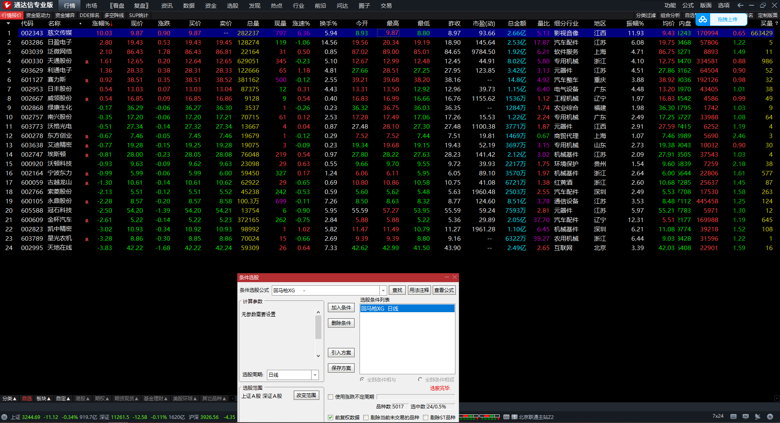Click the 删除条件 button
This screenshot has height=423, width=780.
click(x=341, y=323)
